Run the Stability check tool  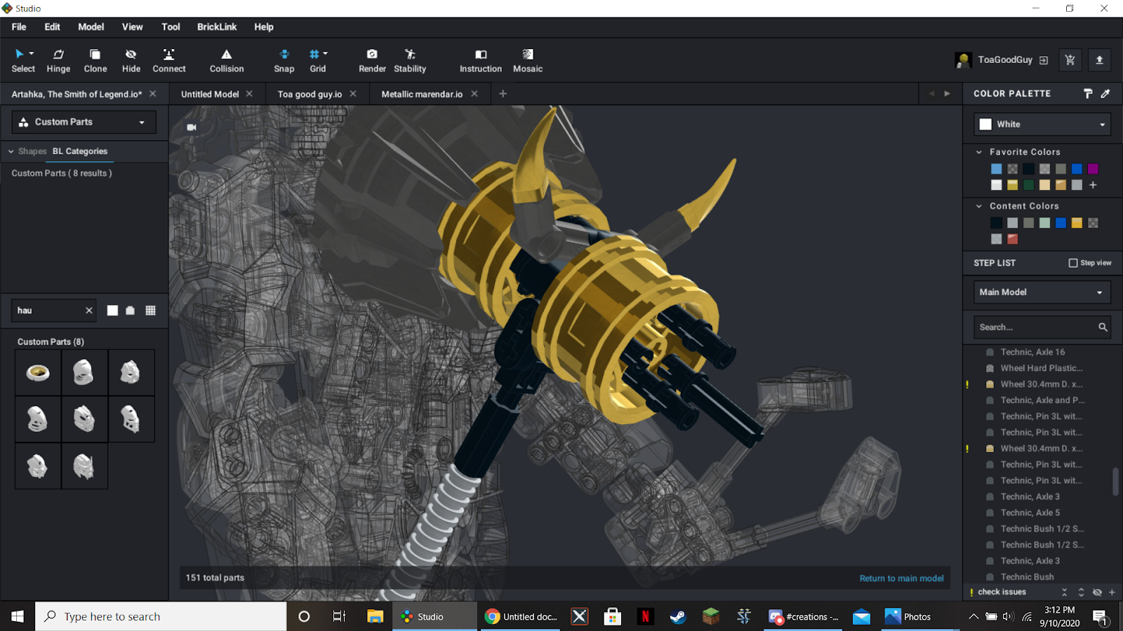410,60
